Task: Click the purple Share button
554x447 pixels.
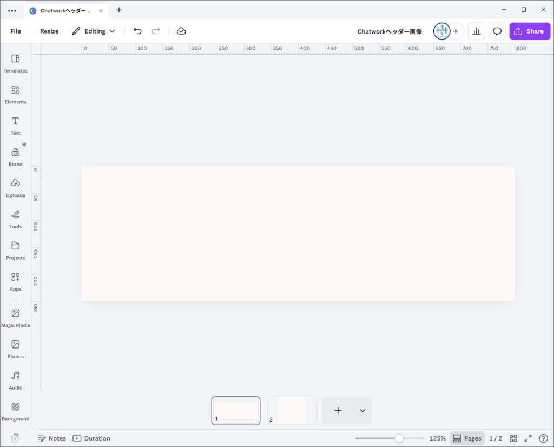Action: [x=529, y=31]
